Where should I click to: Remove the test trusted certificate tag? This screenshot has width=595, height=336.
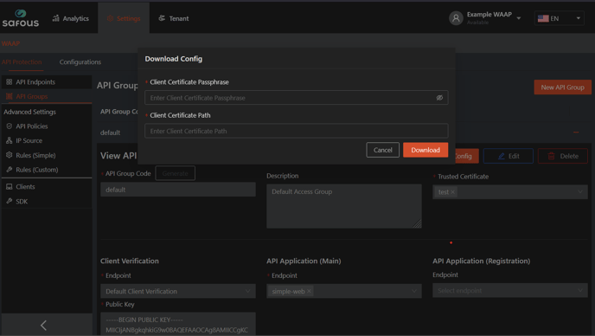452,192
